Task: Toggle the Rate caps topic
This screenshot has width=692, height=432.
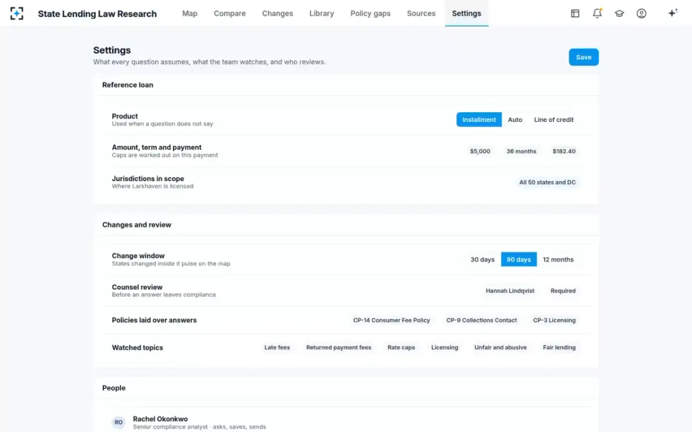Action: (401, 347)
